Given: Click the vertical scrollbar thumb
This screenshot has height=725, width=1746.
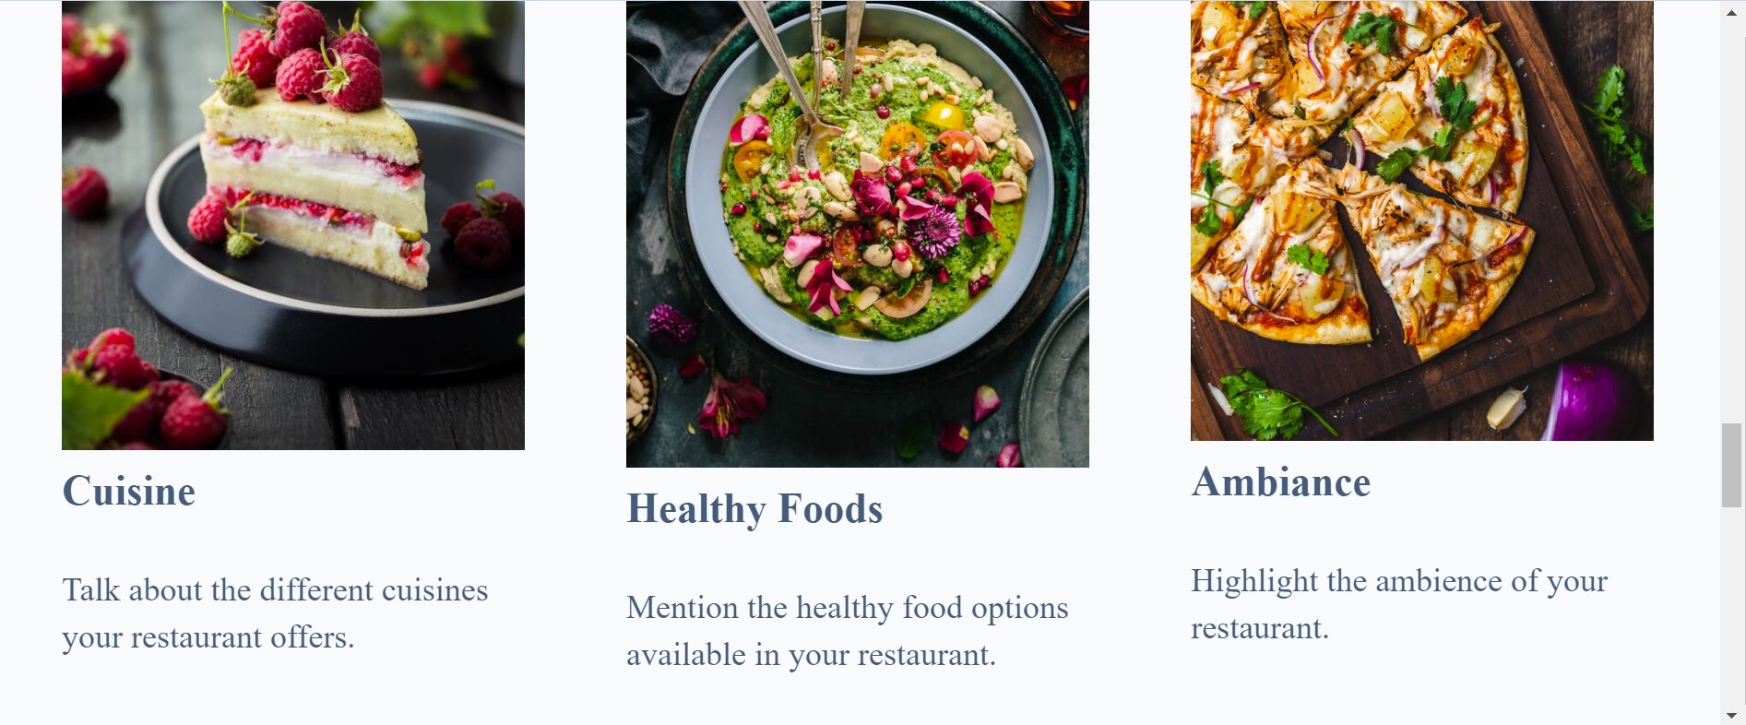Looking at the screenshot, I should pyautogui.click(x=1731, y=465).
